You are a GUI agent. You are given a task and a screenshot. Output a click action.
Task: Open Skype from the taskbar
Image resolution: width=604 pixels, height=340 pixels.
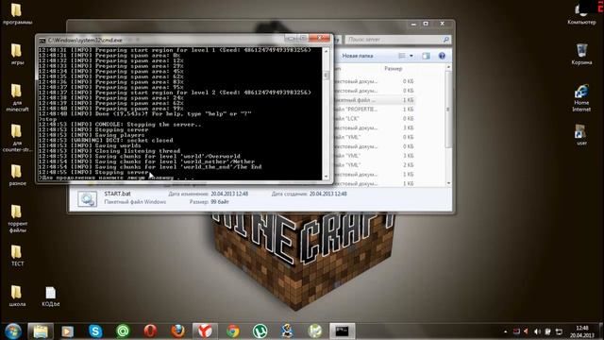click(95, 331)
